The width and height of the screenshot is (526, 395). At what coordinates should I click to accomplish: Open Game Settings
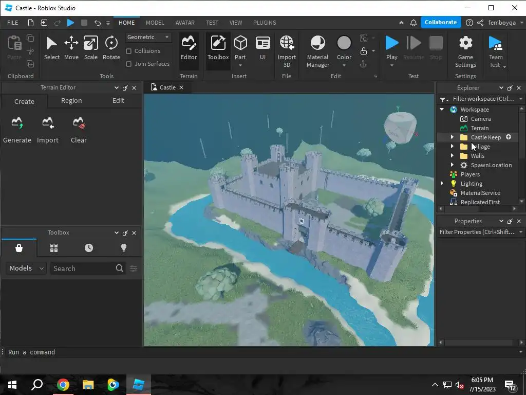[x=465, y=52]
